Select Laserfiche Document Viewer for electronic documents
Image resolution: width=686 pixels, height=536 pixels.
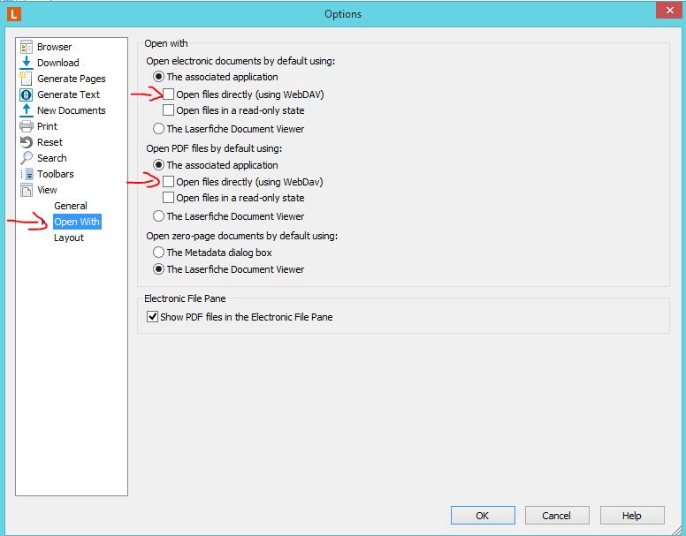158,129
